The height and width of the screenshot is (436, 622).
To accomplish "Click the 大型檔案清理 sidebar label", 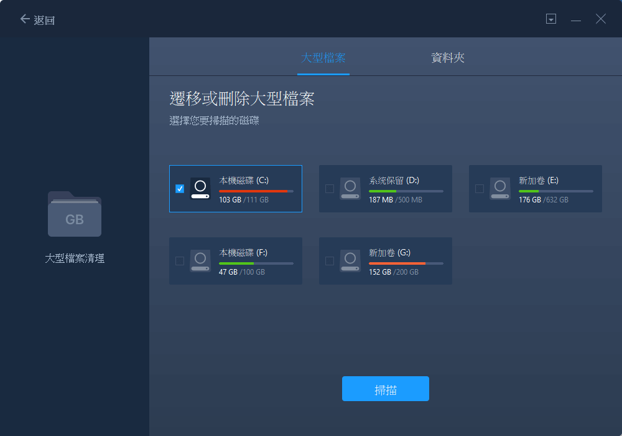I will [74, 260].
